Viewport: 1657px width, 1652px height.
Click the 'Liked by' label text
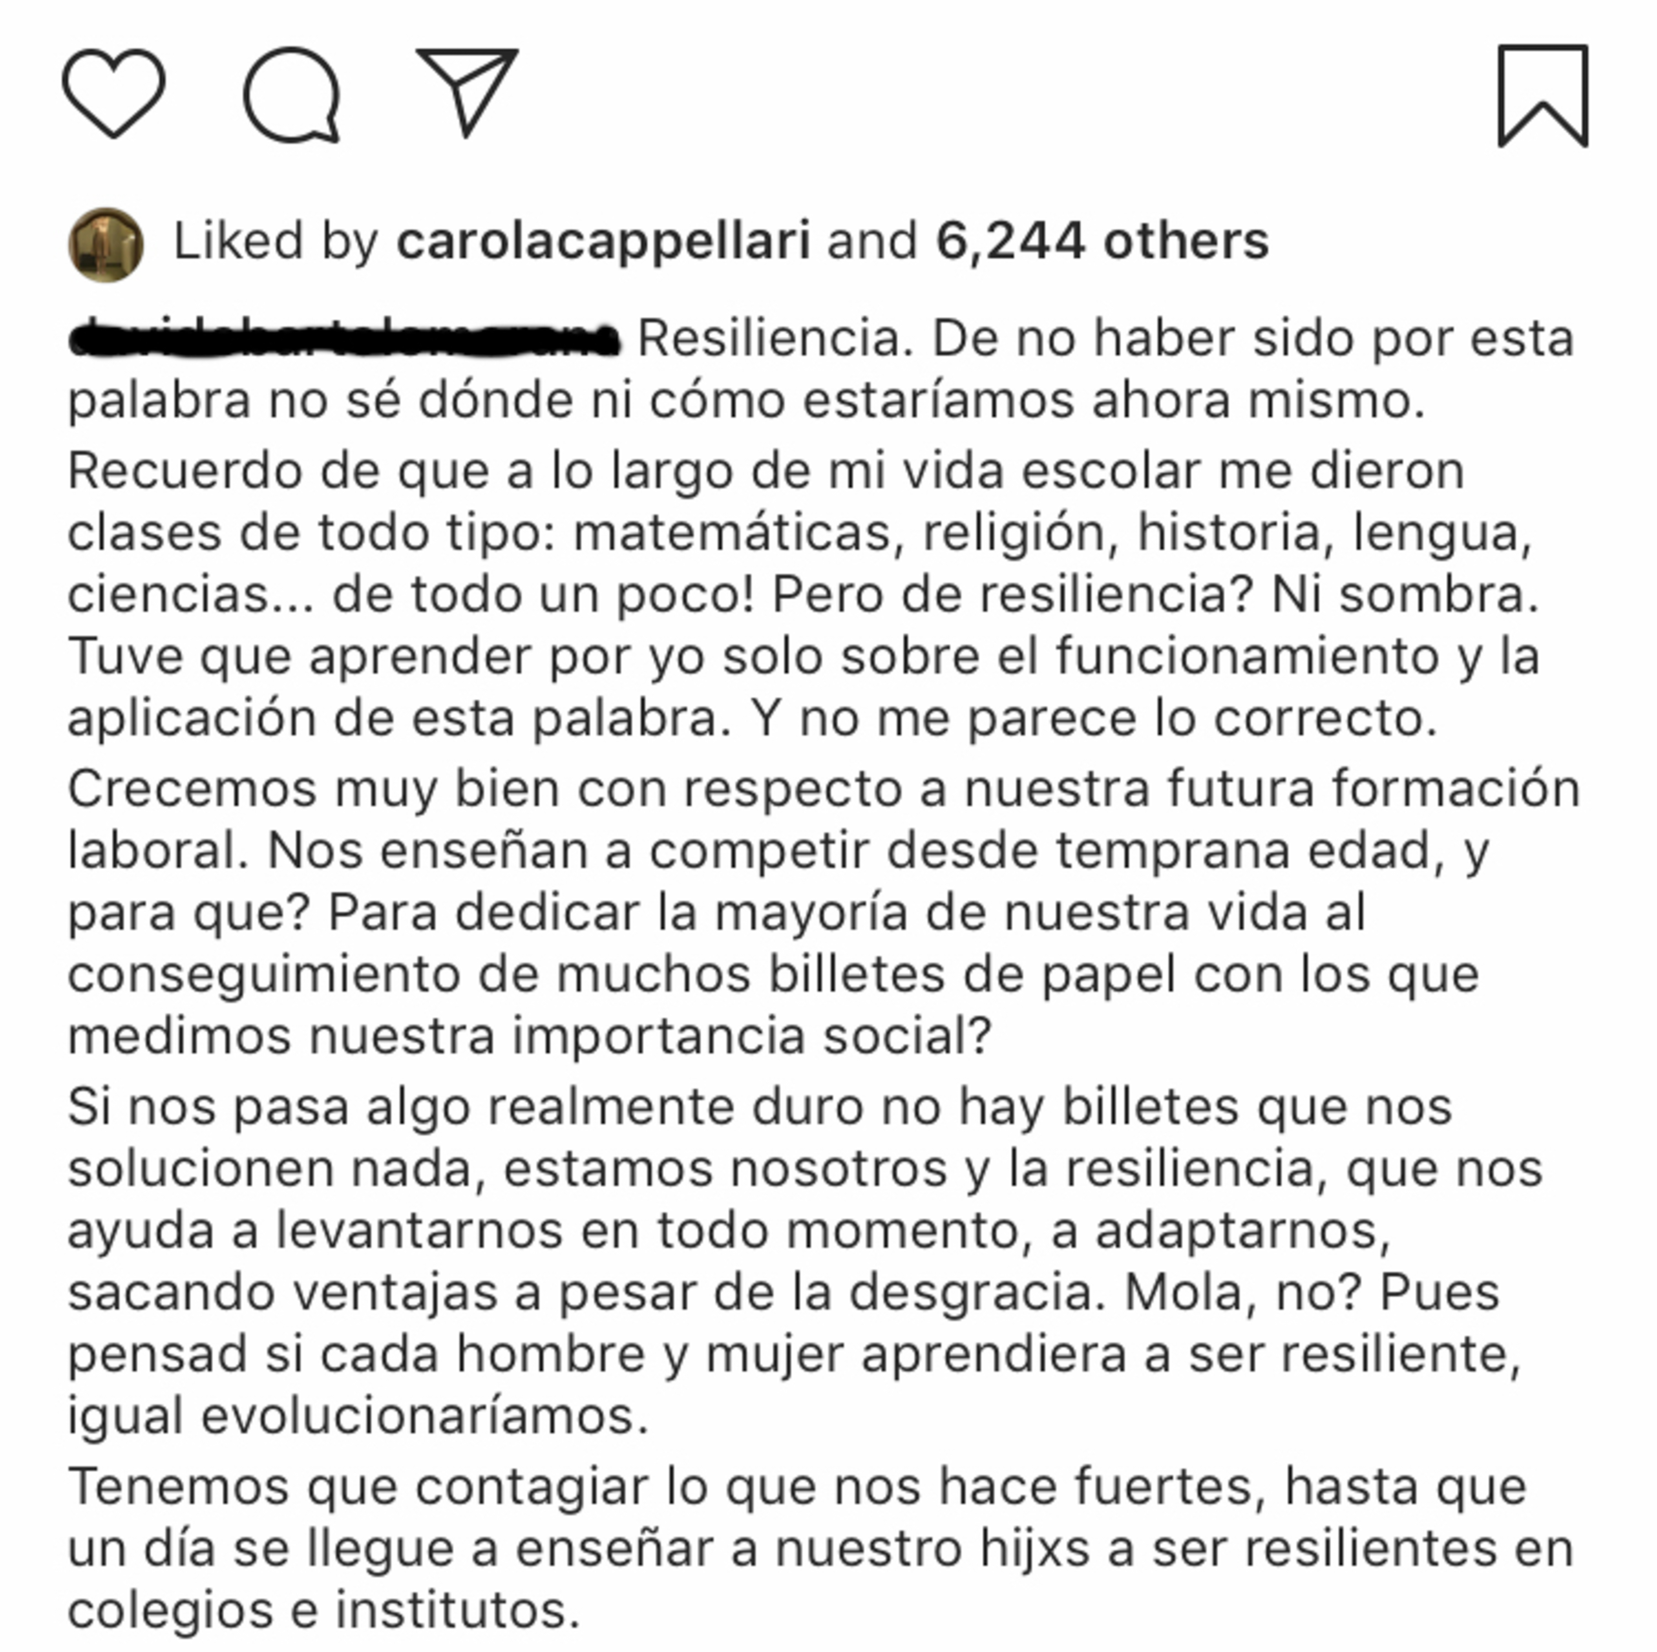(x=276, y=241)
